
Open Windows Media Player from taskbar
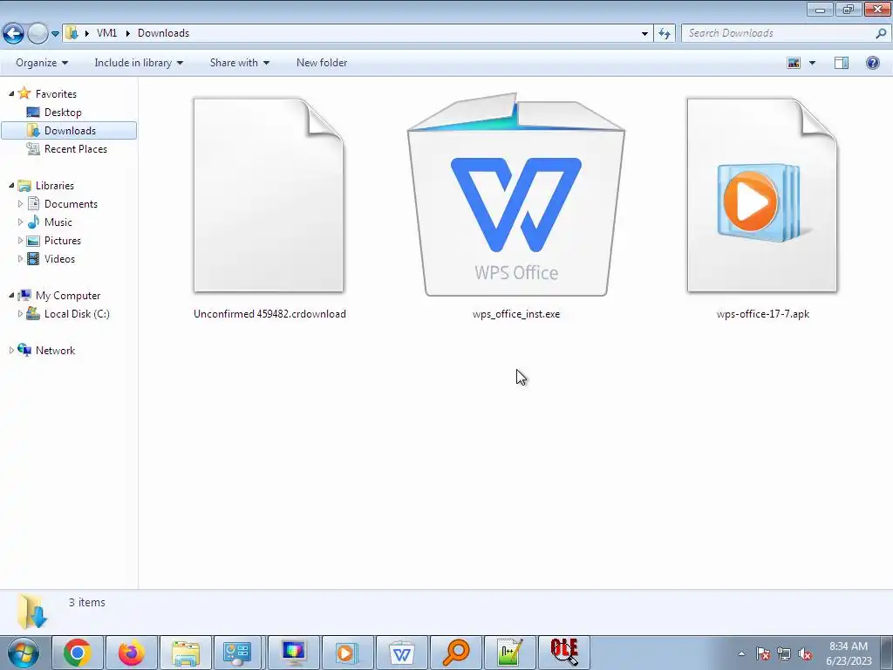point(347,653)
